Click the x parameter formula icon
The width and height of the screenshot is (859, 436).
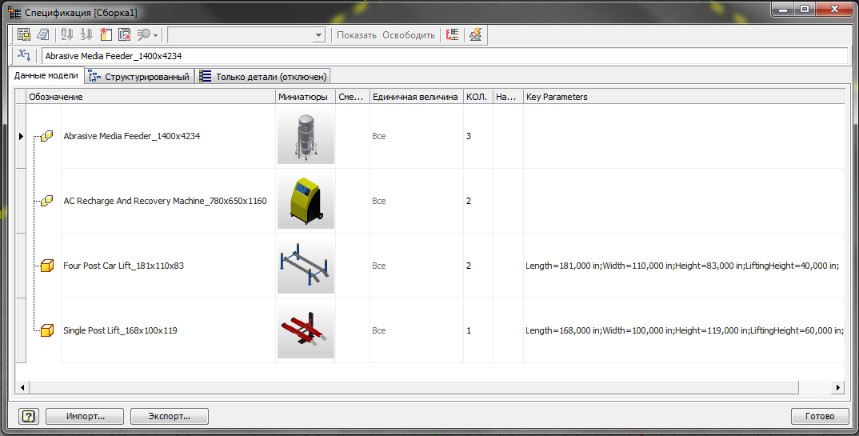[x=24, y=55]
